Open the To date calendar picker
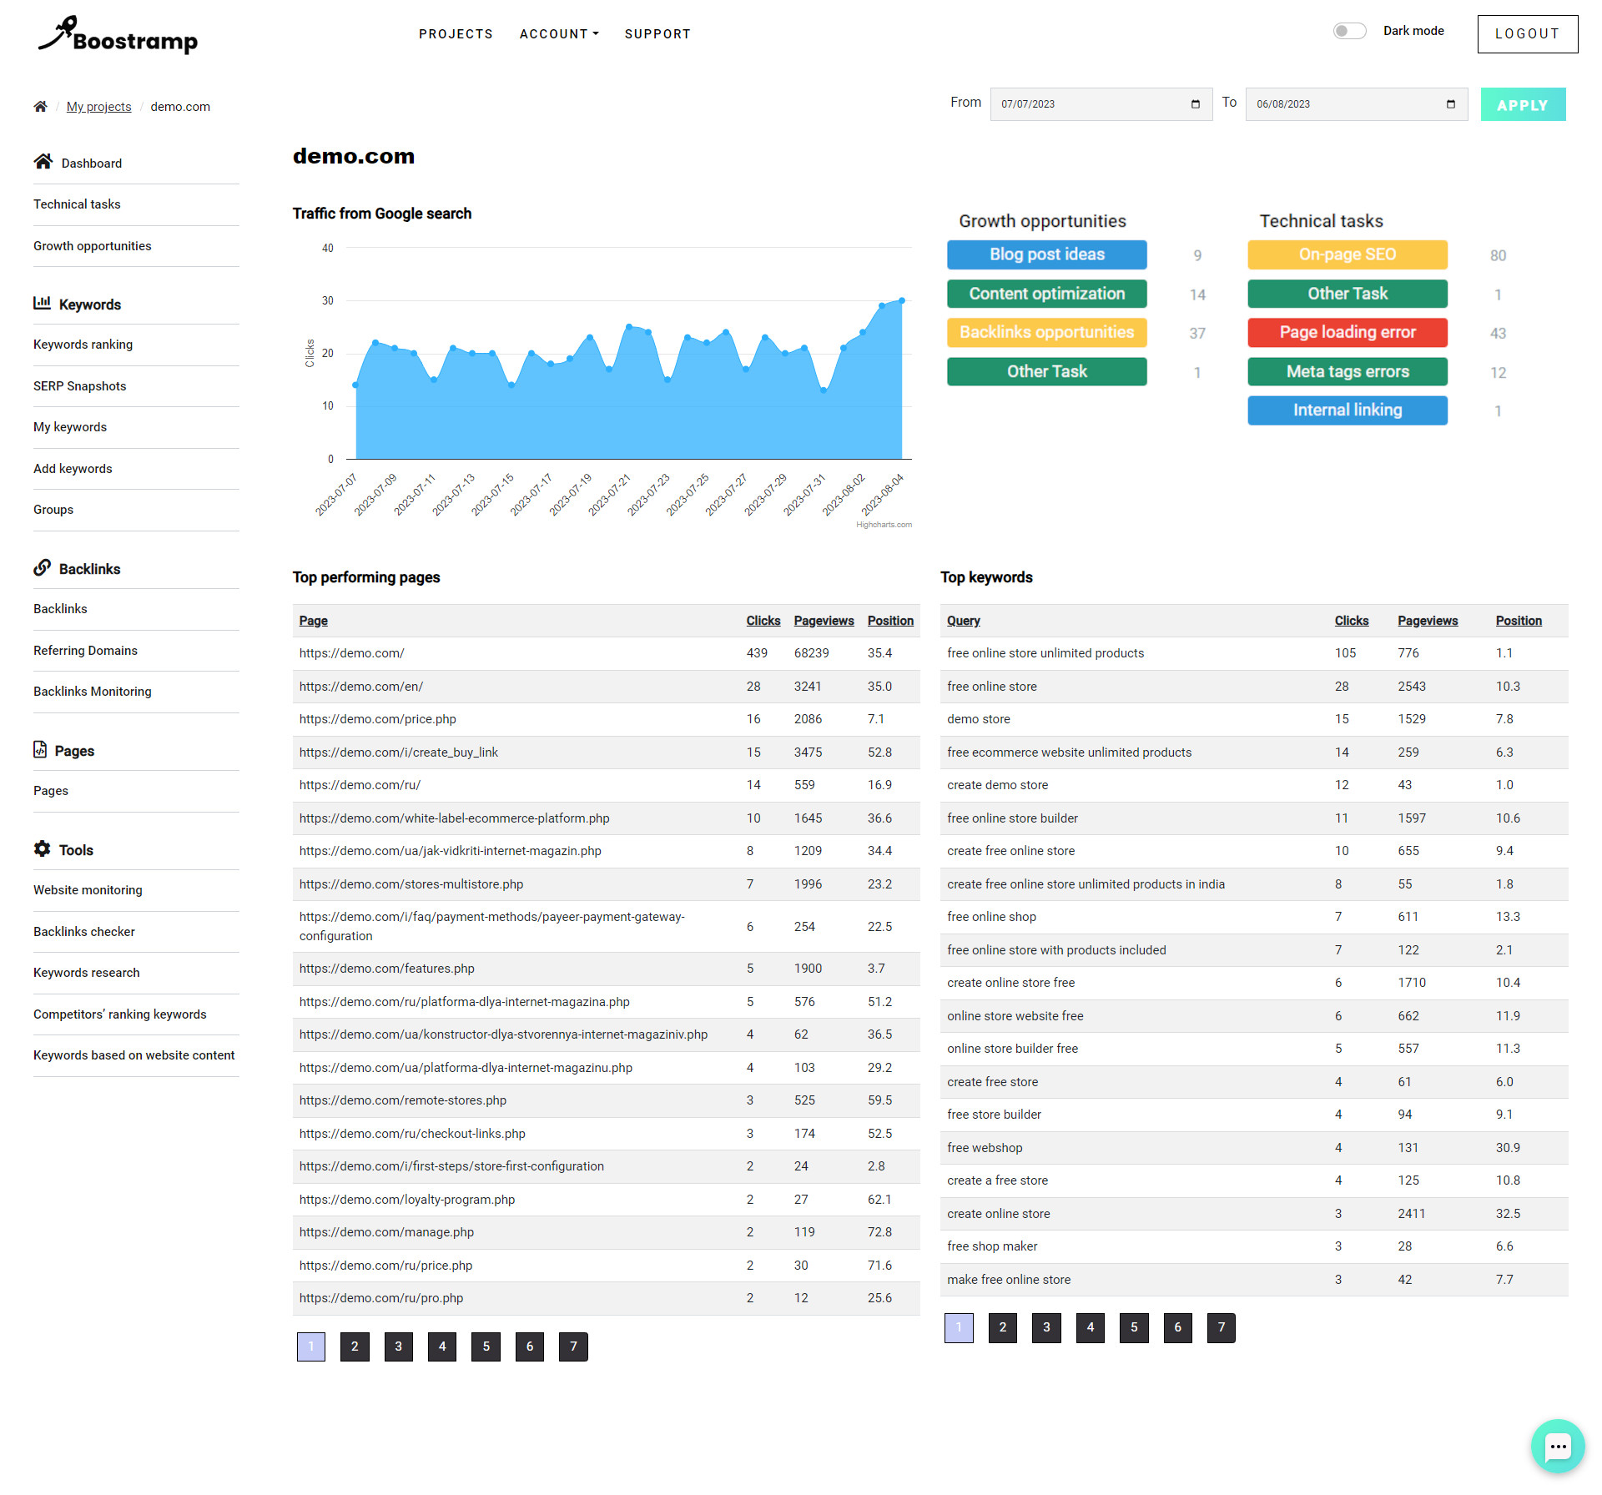The width and height of the screenshot is (1602, 1495). pos(1450,104)
